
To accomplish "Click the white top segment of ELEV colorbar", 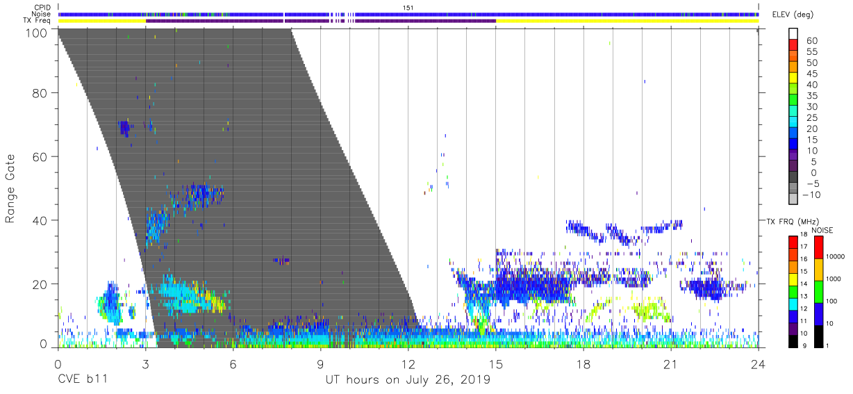I will point(793,34).
